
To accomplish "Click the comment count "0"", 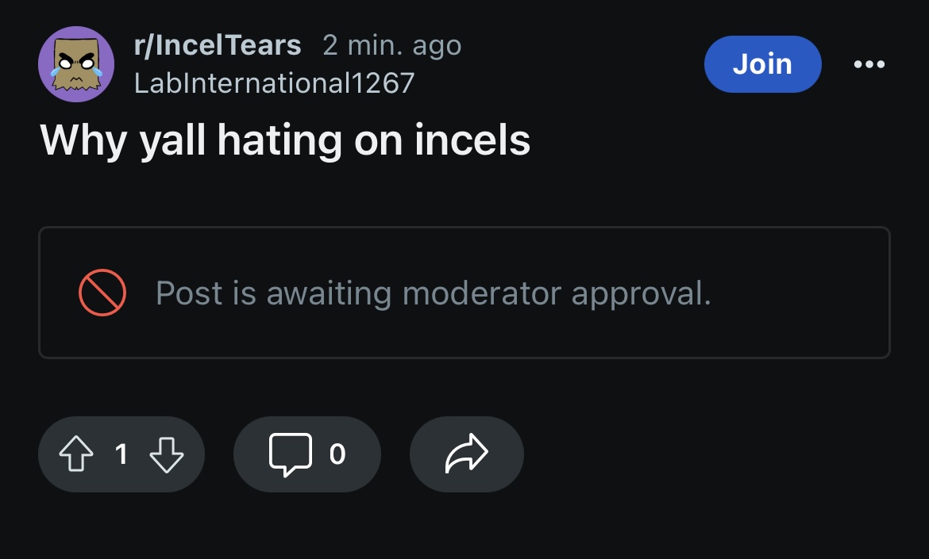I will [x=337, y=454].
